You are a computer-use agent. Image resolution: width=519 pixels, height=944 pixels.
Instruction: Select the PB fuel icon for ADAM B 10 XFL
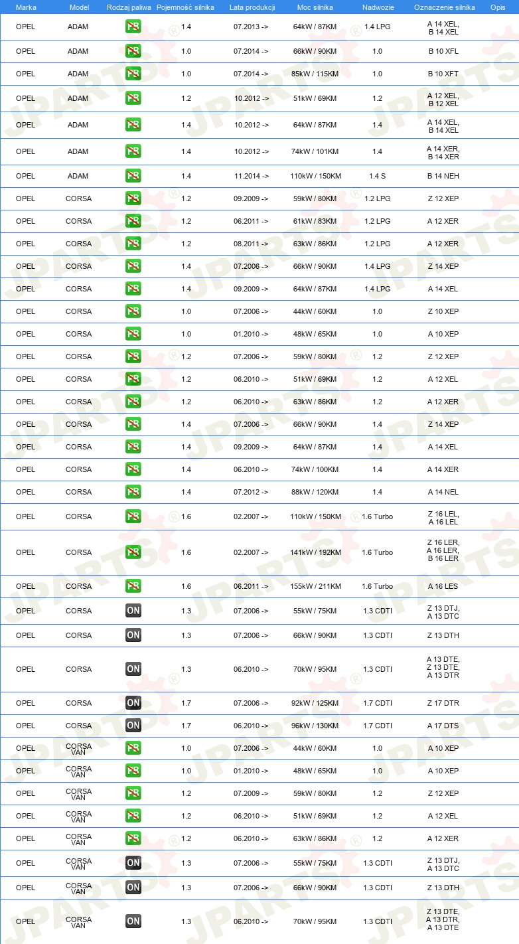133,51
